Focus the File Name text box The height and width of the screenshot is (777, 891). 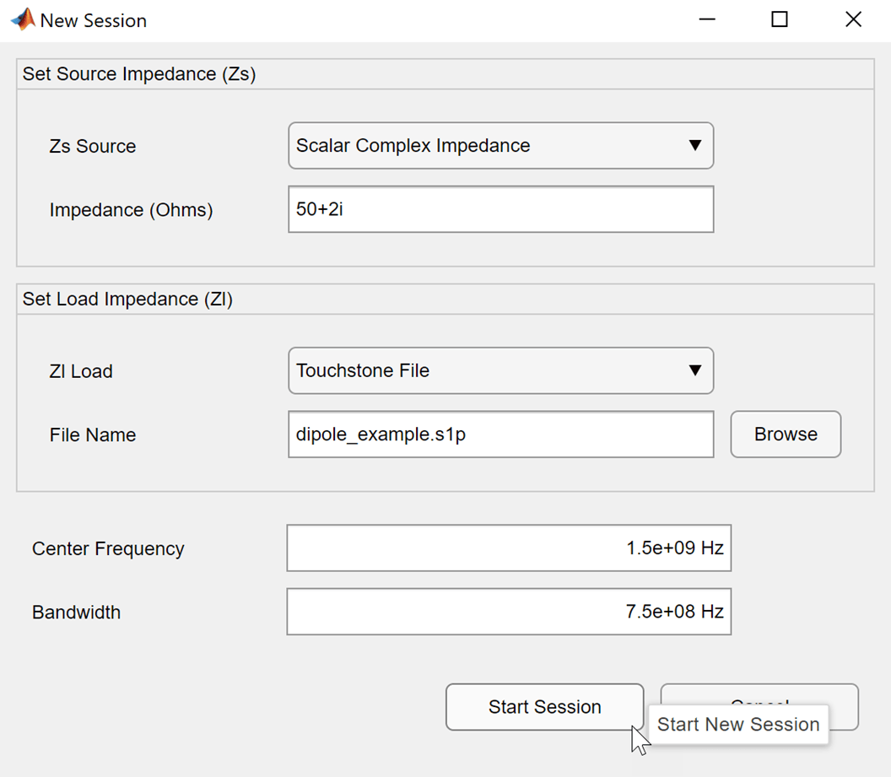tap(501, 434)
